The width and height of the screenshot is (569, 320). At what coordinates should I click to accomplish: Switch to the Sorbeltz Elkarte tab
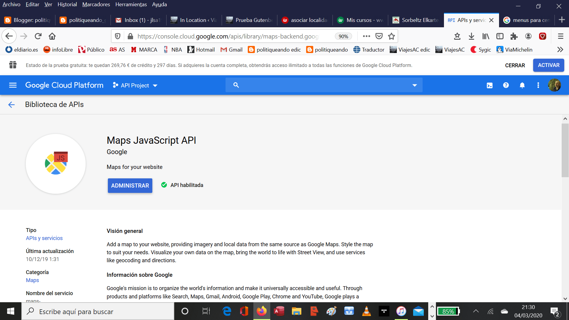click(416, 20)
